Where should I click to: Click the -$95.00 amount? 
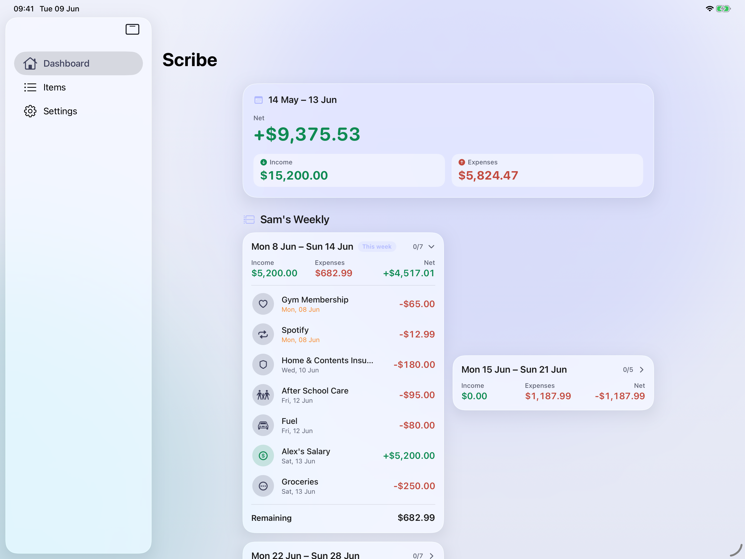[x=417, y=395]
